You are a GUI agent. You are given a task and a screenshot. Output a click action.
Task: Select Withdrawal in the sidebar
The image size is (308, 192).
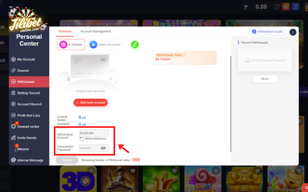[x=29, y=82]
